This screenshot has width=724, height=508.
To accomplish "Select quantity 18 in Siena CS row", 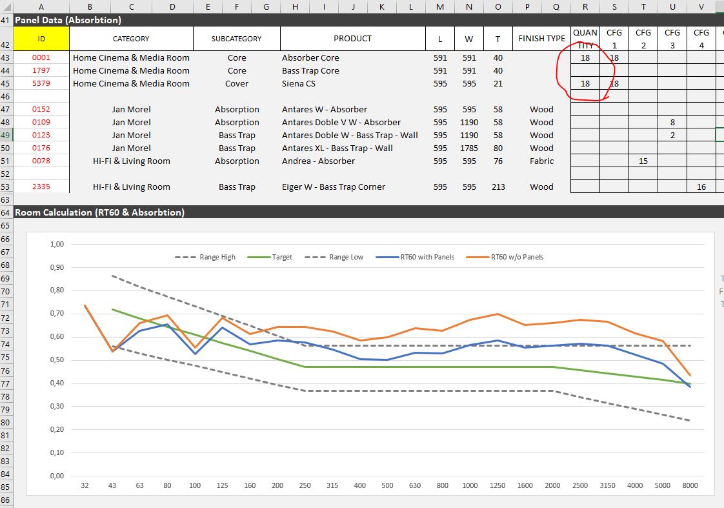I will [585, 83].
